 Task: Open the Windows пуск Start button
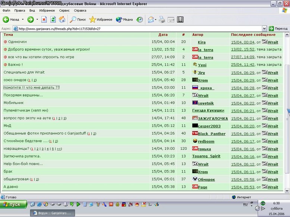coord(13,204)
